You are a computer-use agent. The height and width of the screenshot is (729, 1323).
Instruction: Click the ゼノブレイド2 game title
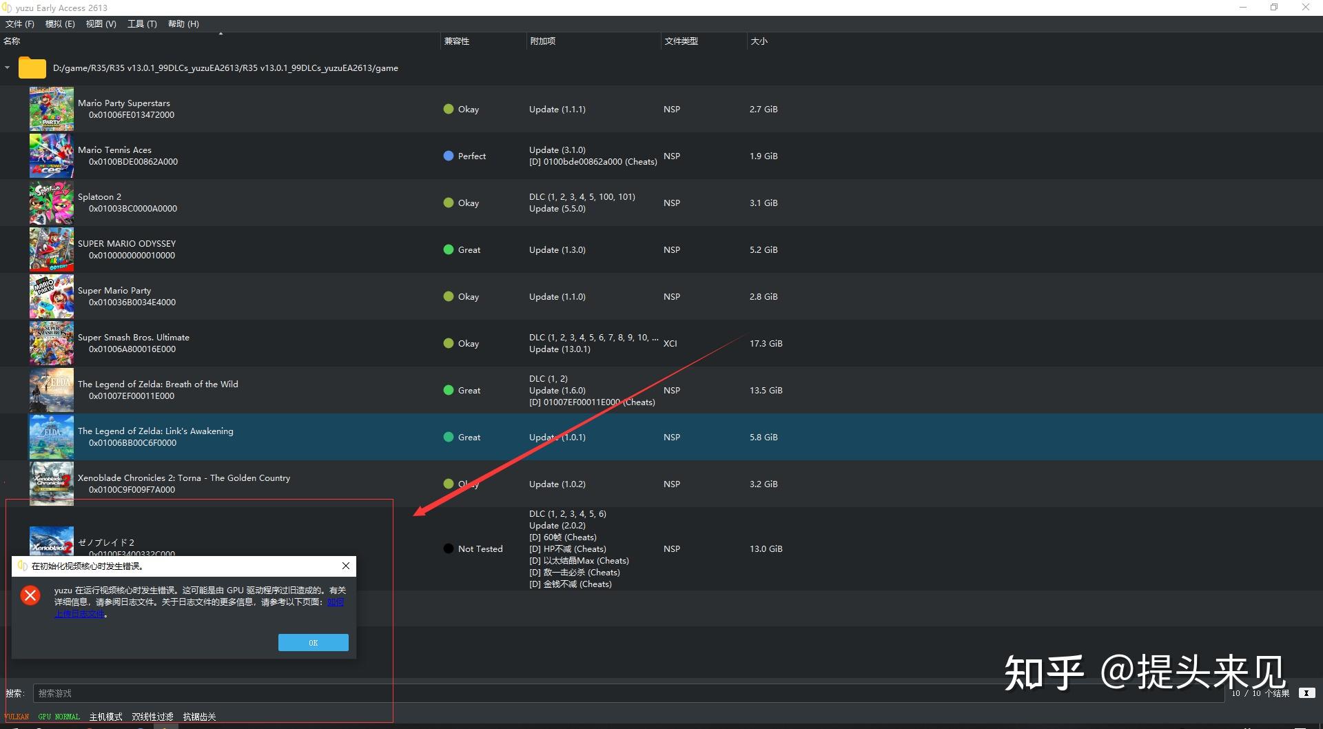106,542
